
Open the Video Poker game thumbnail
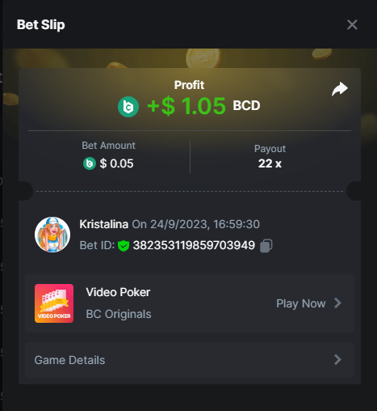point(54,303)
